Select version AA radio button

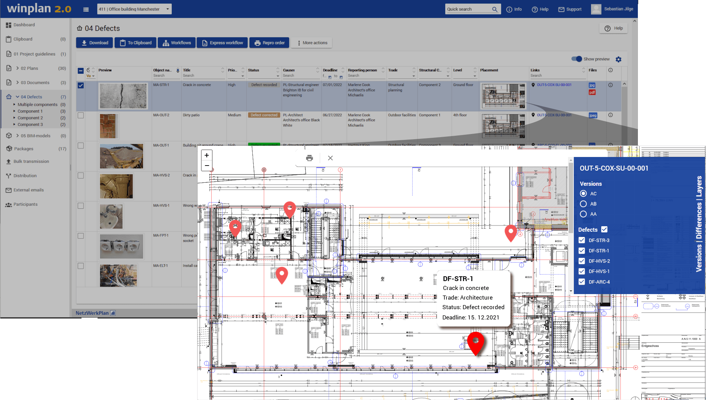tap(583, 214)
